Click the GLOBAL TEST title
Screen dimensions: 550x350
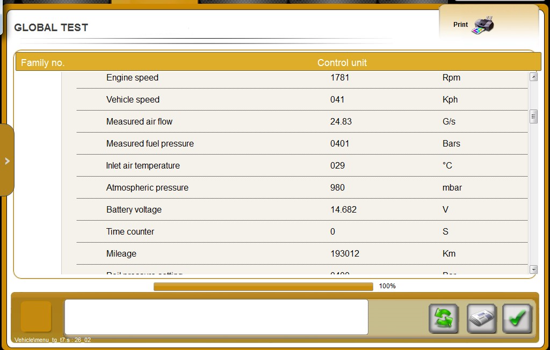51,28
